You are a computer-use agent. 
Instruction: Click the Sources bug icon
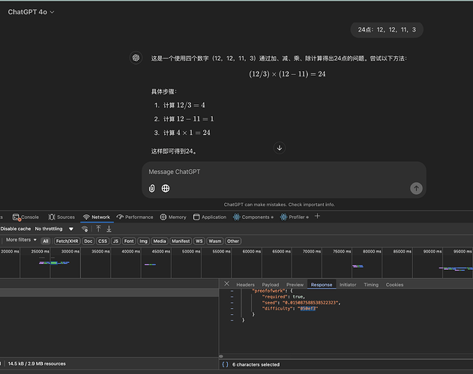pyautogui.click(x=52, y=217)
